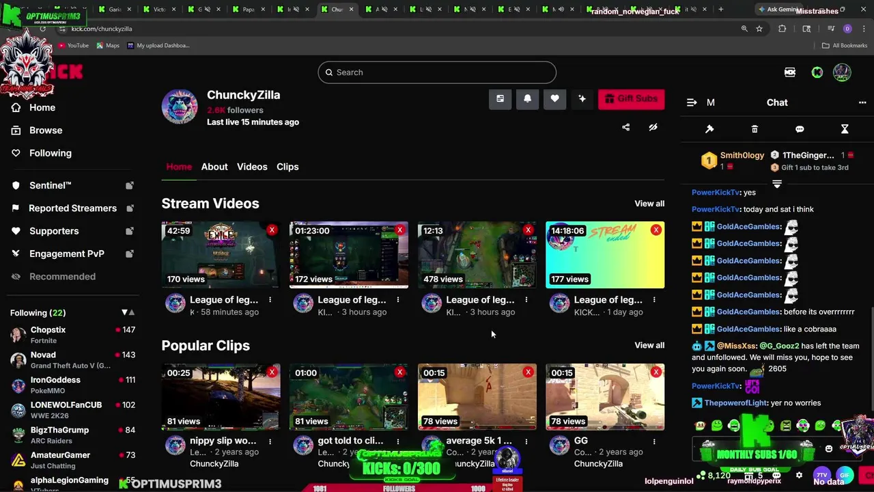
Task: Open chat settings gear icon
Action: pos(800,475)
